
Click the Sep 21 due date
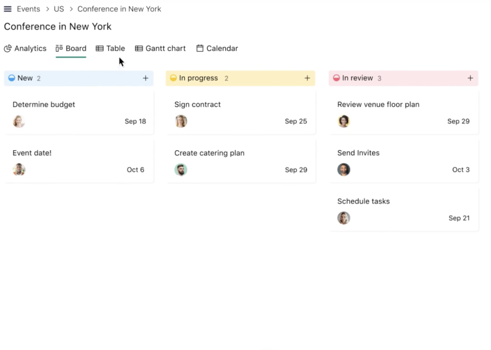459,218
